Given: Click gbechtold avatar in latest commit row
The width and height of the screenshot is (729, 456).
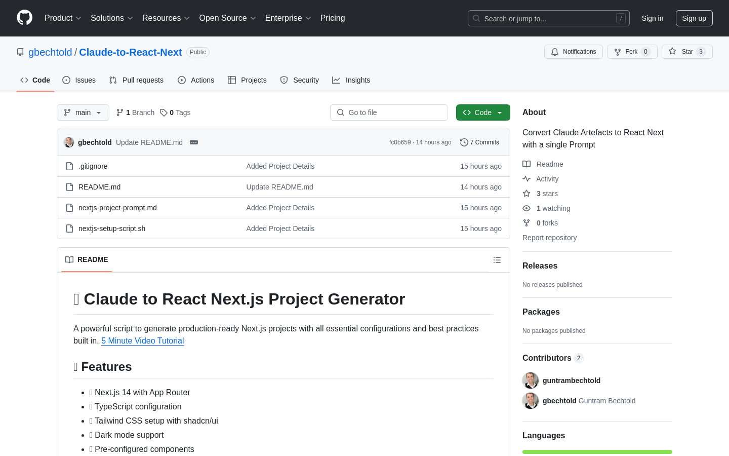Looking at the screenshot, I should pos(69,142).
